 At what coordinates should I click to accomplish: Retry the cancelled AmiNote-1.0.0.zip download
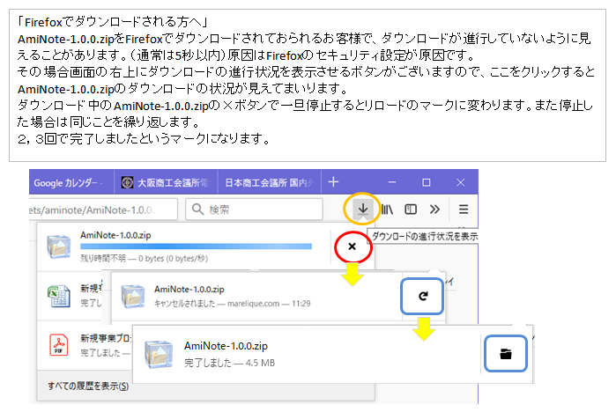click(423, 296)
